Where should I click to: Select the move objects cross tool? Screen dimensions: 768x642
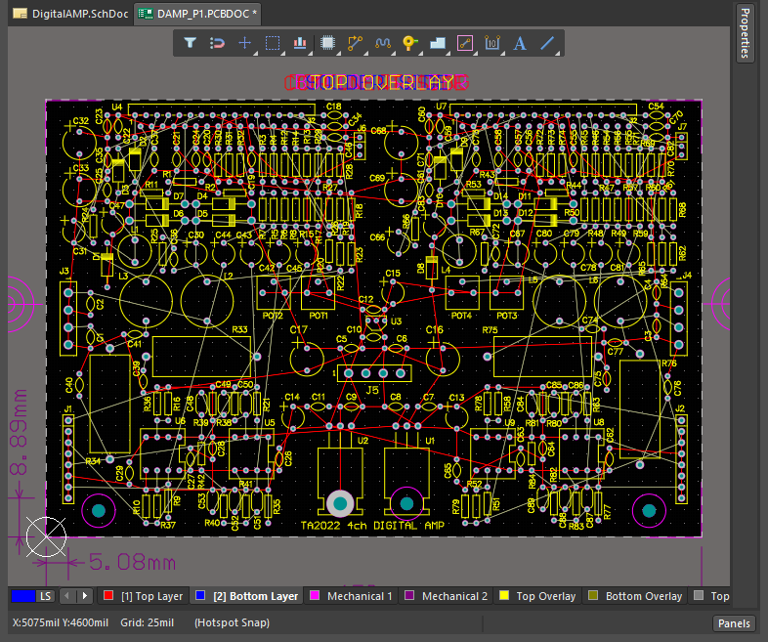pyautogui.click(x=245, y=43)
